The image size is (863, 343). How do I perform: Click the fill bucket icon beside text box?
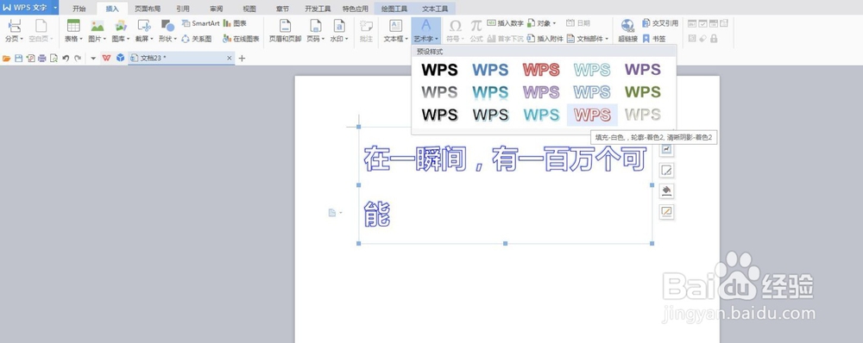click(666, 190)
